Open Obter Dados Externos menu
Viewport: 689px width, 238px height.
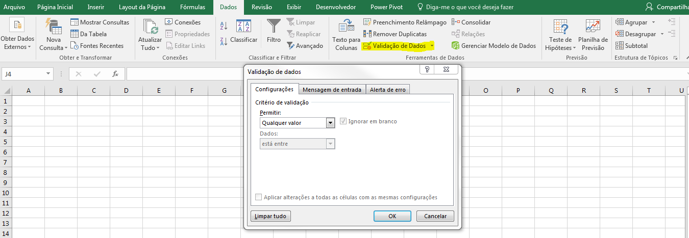pos(17,34)
